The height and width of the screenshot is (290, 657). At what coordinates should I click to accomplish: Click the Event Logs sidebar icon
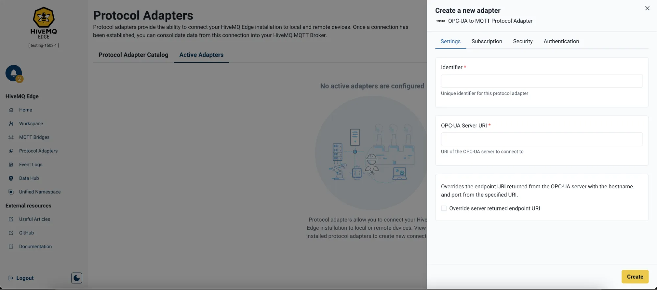11,165
